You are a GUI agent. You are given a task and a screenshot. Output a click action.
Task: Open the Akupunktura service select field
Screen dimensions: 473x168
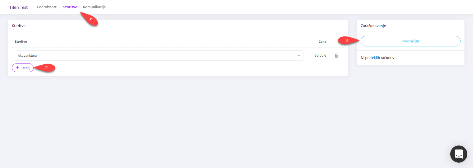click(156, 56)
